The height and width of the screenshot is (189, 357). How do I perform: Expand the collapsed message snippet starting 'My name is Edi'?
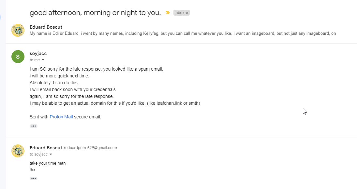[183, 34]
